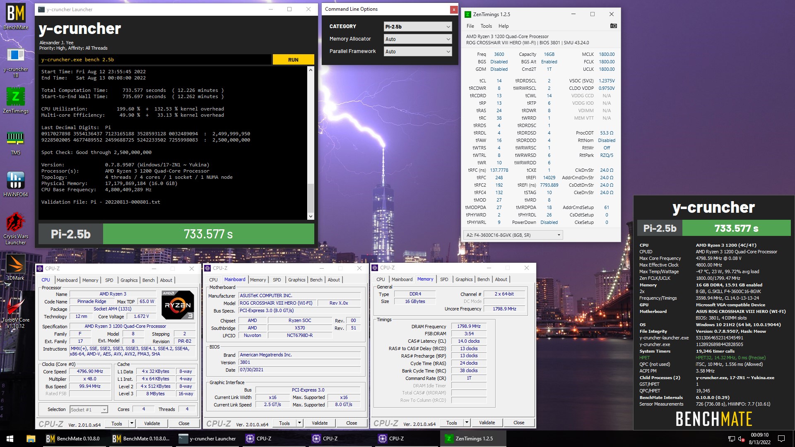Image resolution: width=795 pixels, height=447 pixels.
Task: Click Close button in first CPU-Z window
Action: pos(184,423)
